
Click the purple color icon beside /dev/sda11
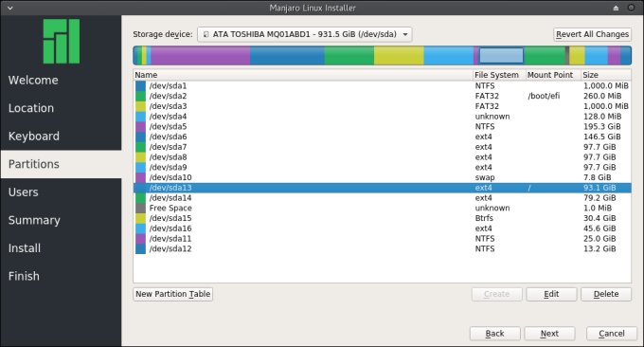(x=140, y=239)
